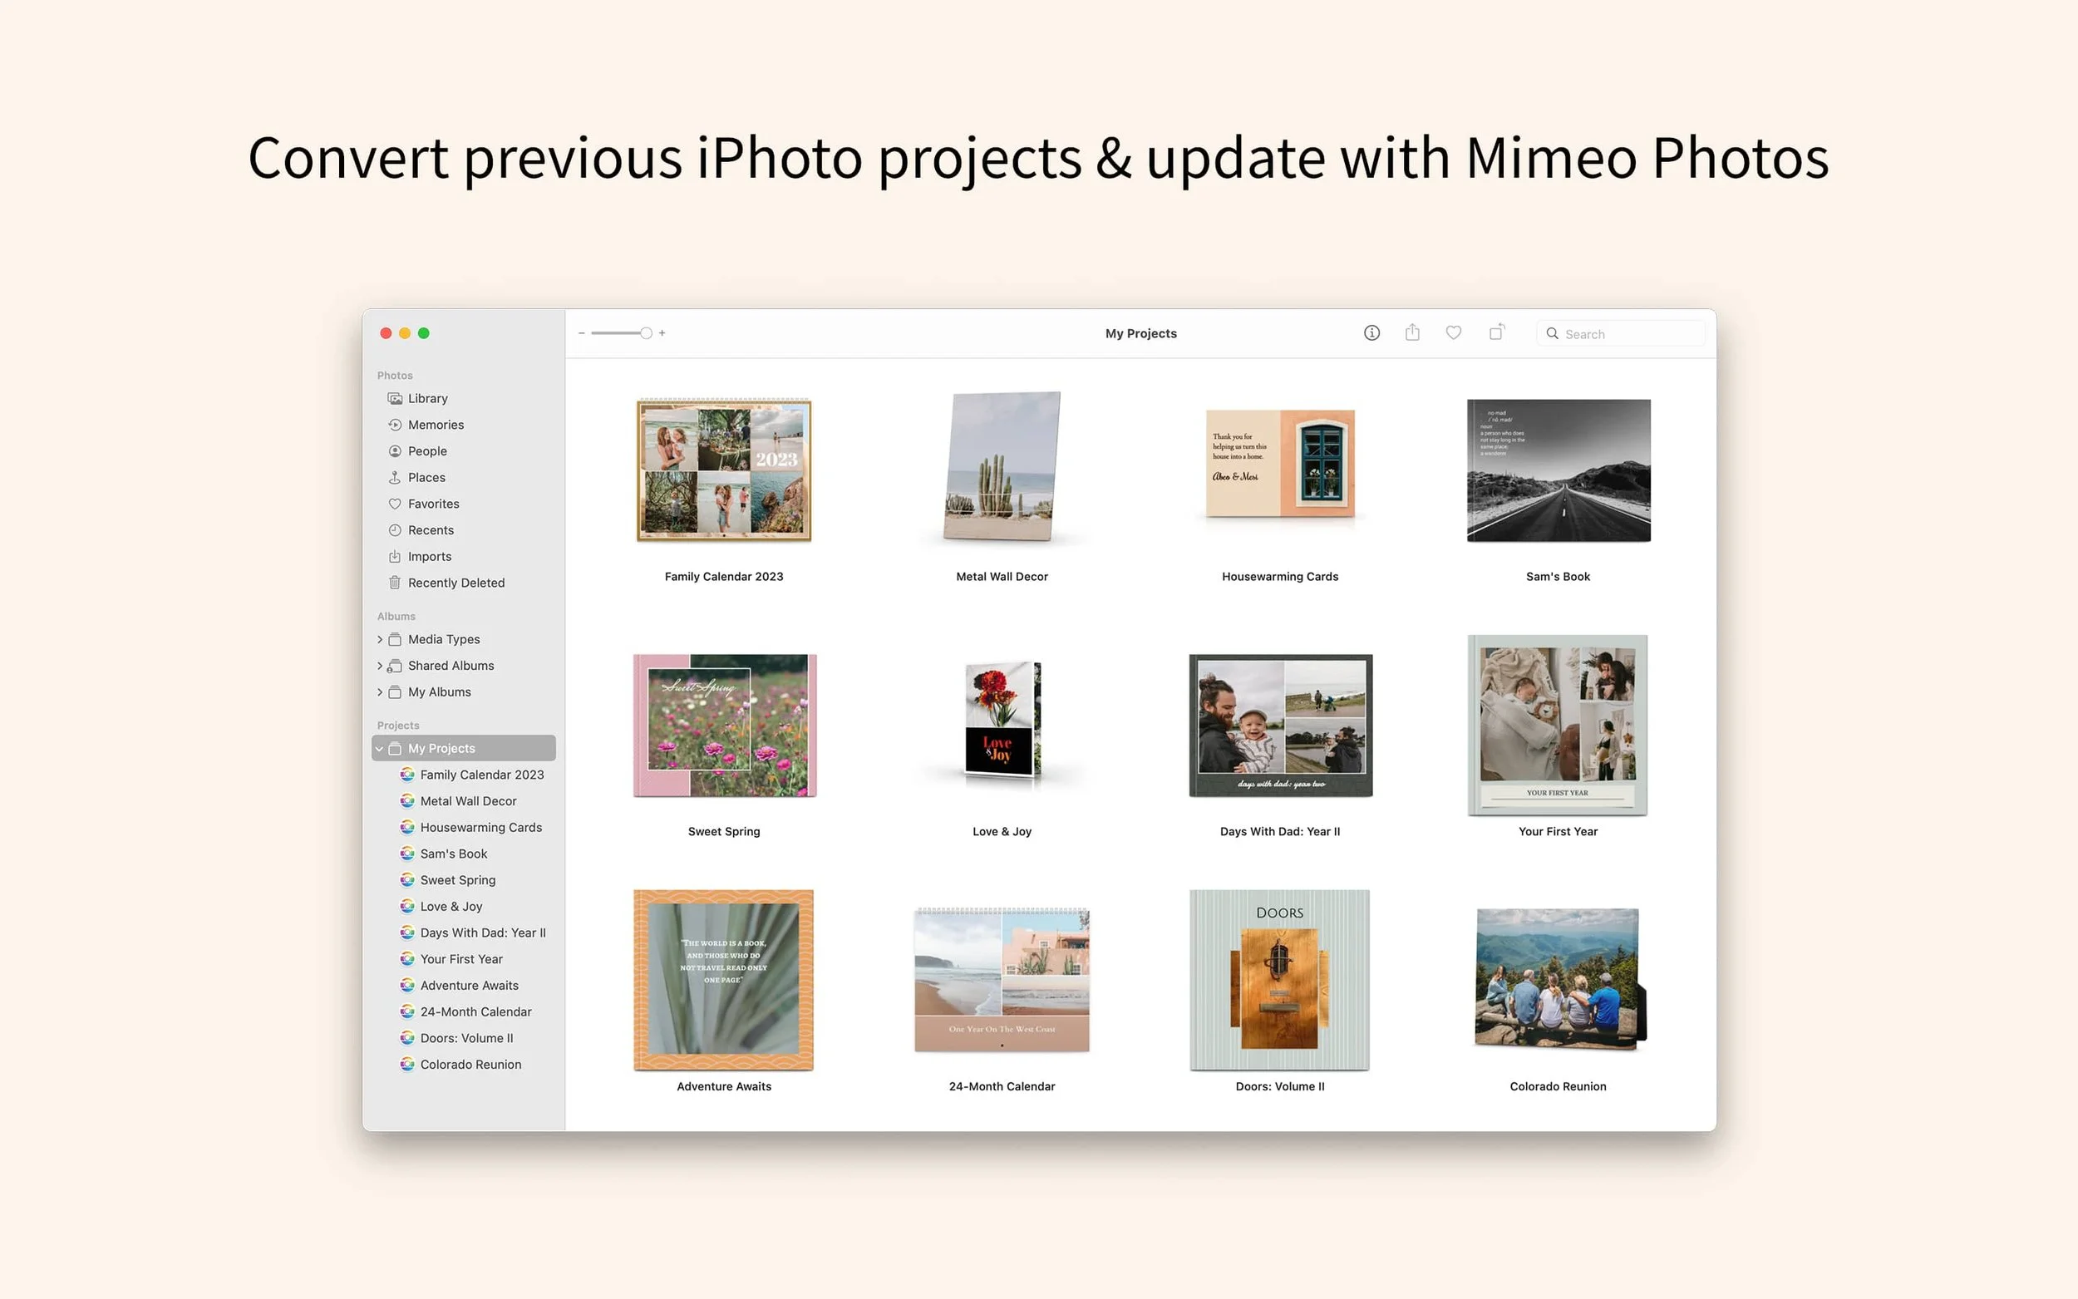Click "Sweet Spring" caption under thumbnail
Viewport: 2078px width, 1299px height.
(x=724, y=832)
